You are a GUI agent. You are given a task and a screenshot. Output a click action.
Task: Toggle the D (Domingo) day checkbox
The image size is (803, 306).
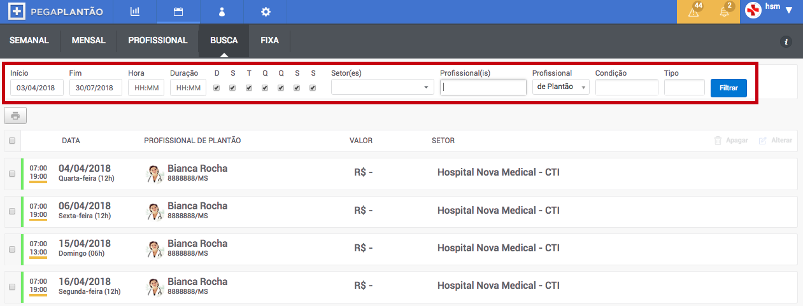pos(217,88)
